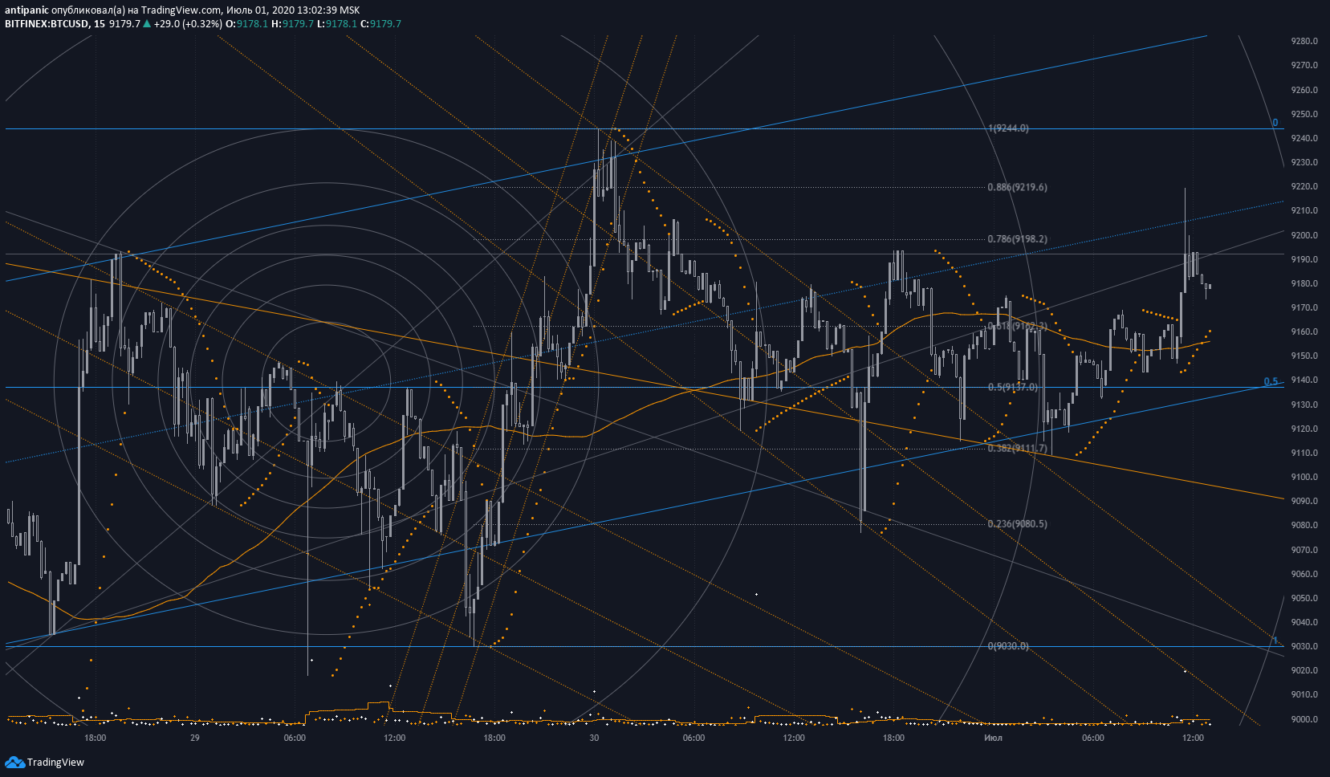Click the C:9179.7 close value
The image size is (1330, 777).
tap(380, 23)
